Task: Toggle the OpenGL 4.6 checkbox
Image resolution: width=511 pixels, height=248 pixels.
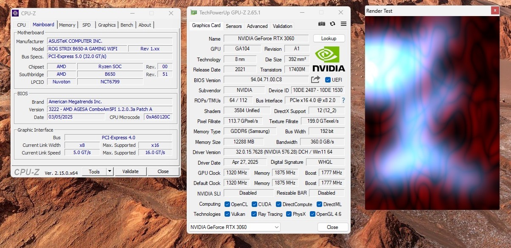Action: point(312,214)
